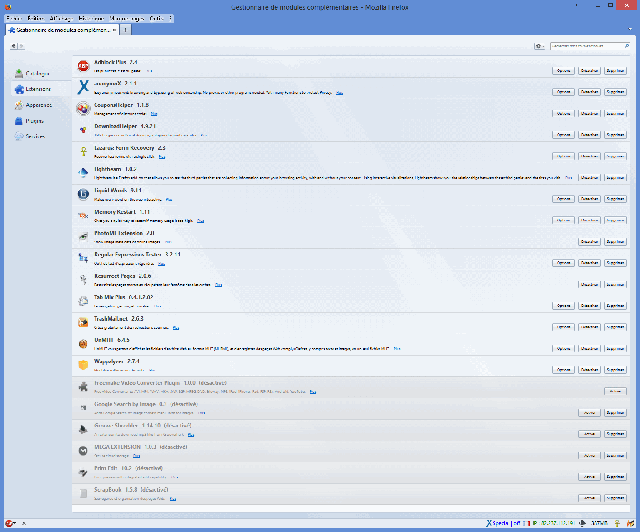Activate the MEGA EXTENSION add-on
This screenshot has width=640, height=532.
pos(590,456)
